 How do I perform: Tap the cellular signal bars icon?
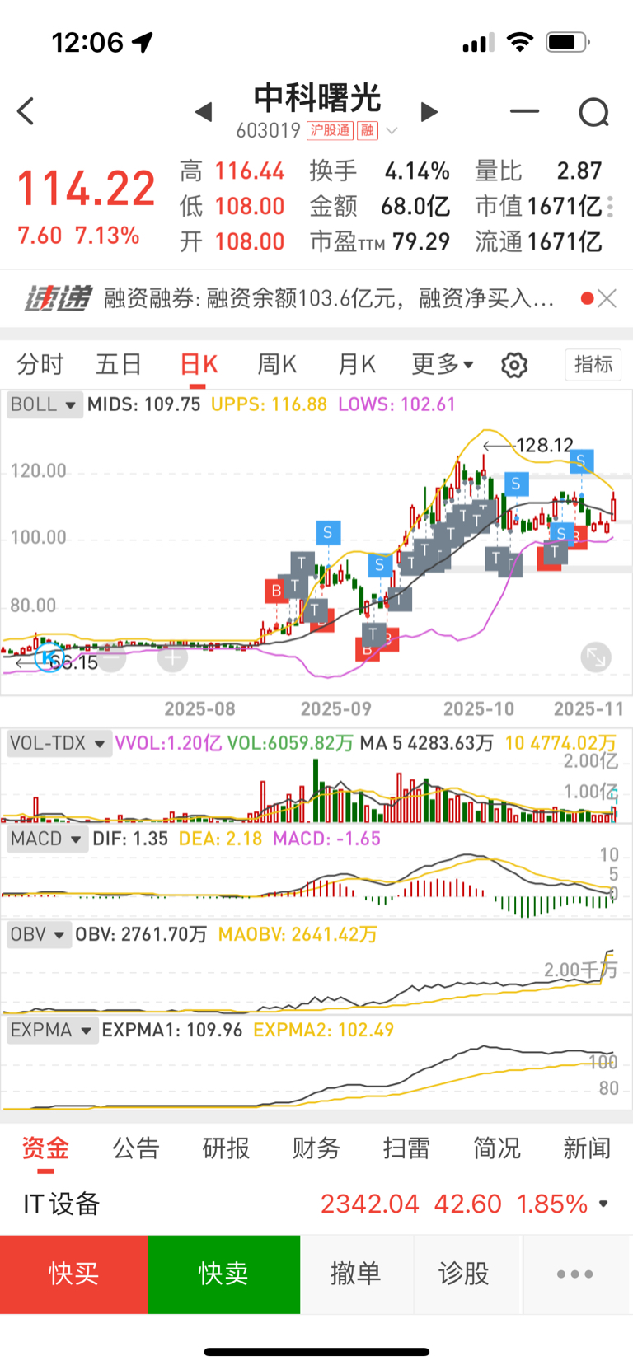click(x=478, y=43)
